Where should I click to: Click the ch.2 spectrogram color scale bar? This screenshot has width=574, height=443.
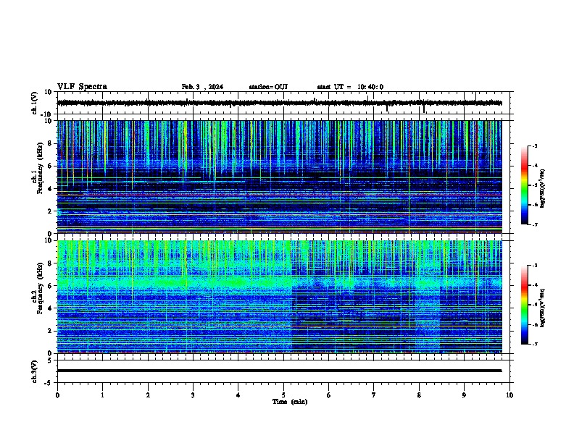pos(524,305)
